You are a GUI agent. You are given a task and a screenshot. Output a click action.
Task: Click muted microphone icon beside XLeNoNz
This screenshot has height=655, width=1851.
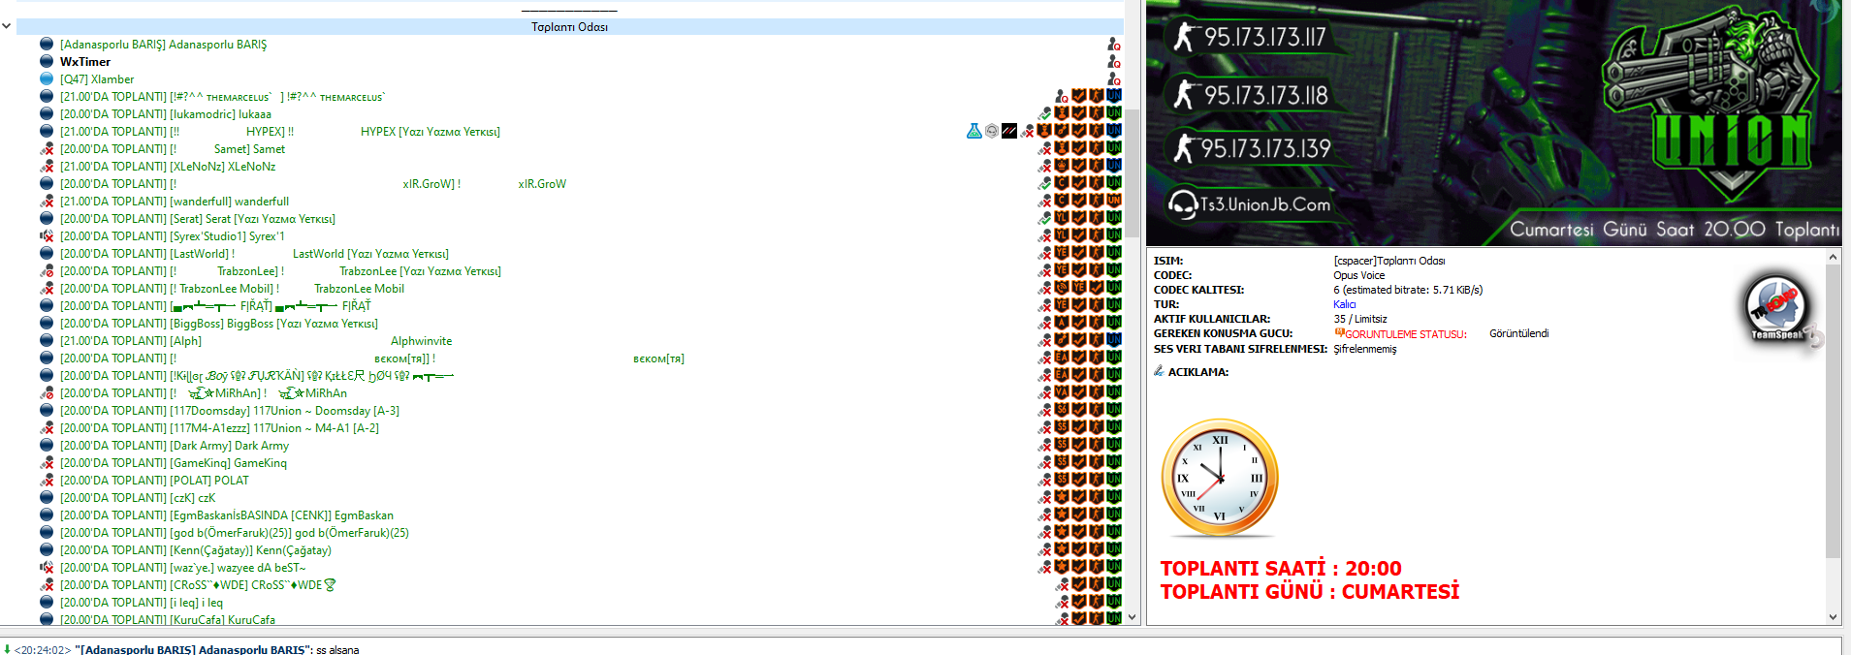pyautogui.click(x=47, y=167)
